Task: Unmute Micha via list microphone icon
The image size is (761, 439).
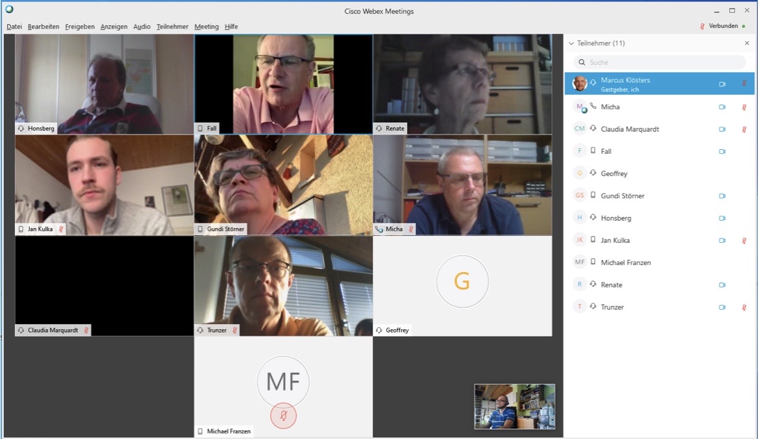Action: click(x=744, y=107)
